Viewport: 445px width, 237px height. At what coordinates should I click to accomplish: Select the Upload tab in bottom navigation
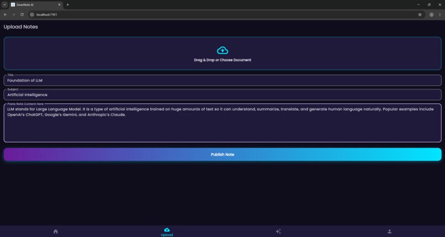[x=167, y=232]
